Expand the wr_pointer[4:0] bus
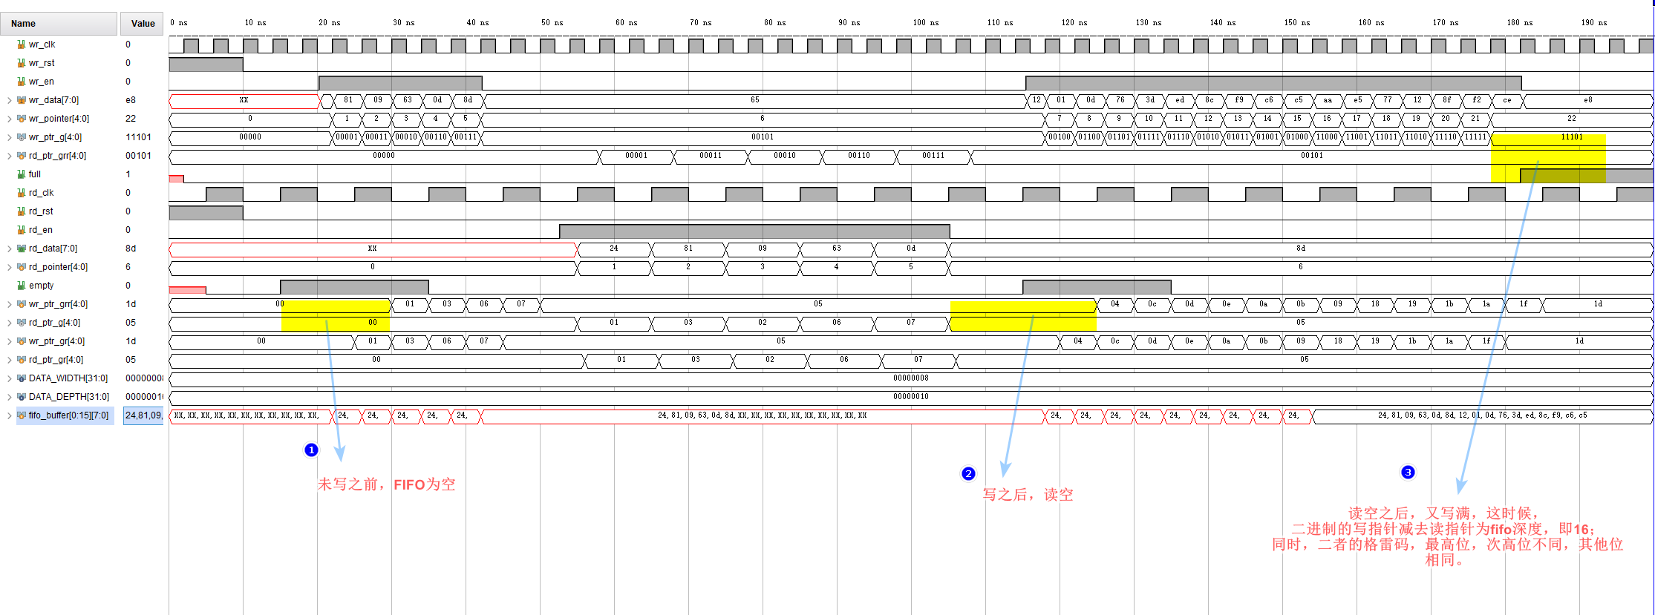 click(x=9, y=119)
